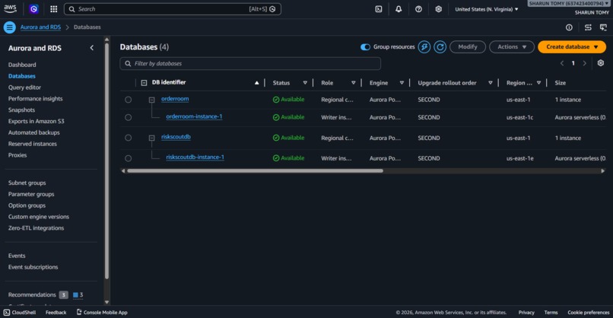The width and height of the screenshot is (613, 318).
Task: Click the sidebar scroll down arrow
Action: click(x=106, y=302)
